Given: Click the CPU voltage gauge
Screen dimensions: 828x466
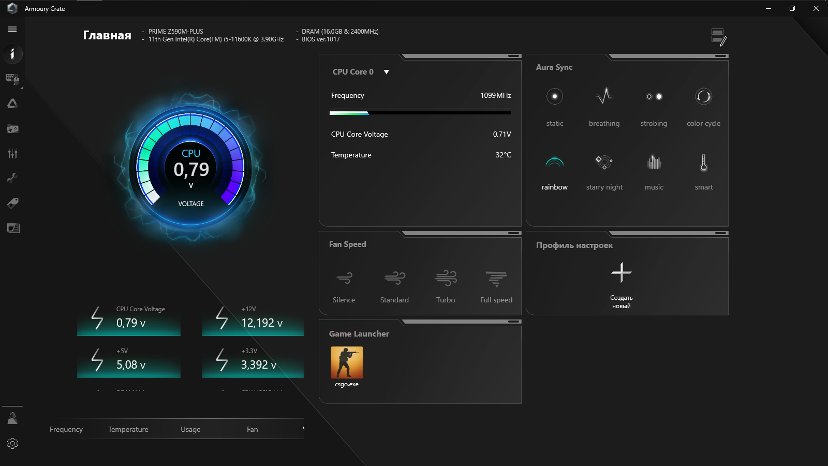Looking at the screenshot, I should click(x=191, y=167).
